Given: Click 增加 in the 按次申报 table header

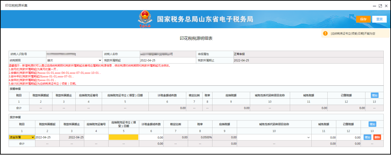Looking at the screenshot, I should [372, 124].
